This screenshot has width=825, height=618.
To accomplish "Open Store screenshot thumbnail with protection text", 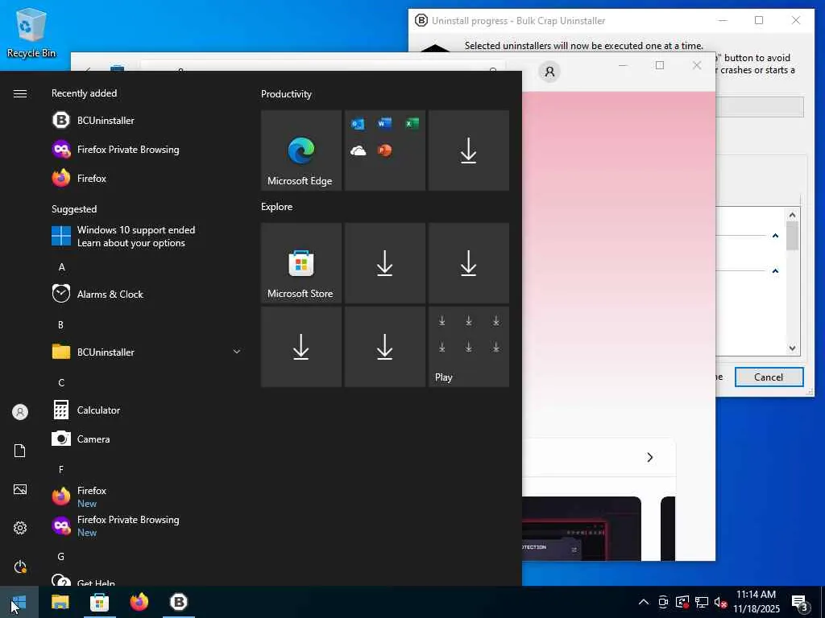I will 582,529.
